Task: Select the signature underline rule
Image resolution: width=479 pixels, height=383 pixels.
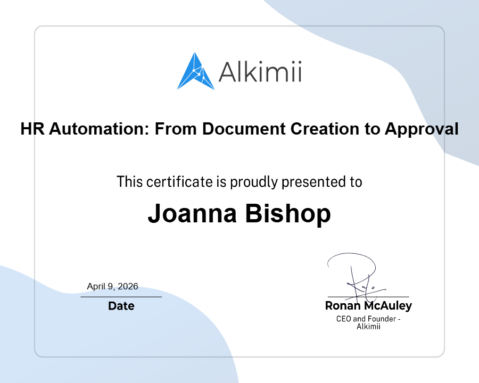Action: (x=368, y=297)
